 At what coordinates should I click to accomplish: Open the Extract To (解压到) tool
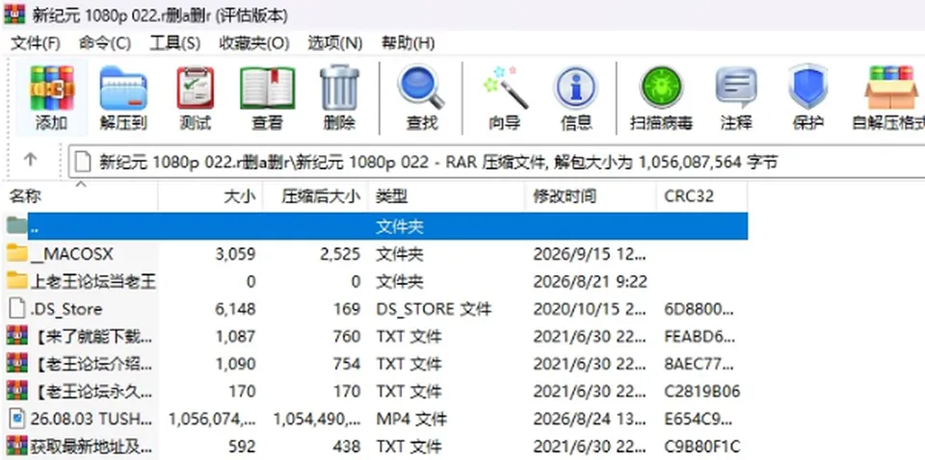tap(123, 89)
